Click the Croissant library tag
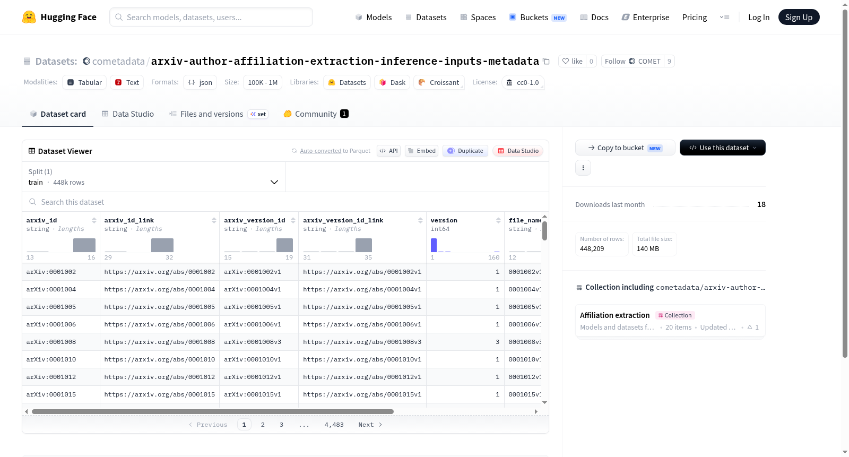The width and height of the screenshot is (849, 457). click(439, 82)
